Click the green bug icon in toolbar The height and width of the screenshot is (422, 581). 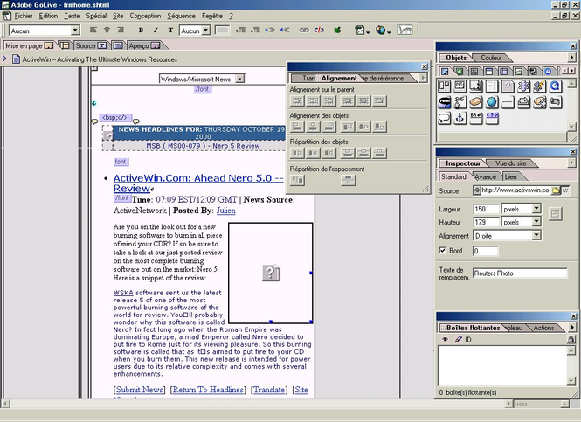tap(337, 30)
